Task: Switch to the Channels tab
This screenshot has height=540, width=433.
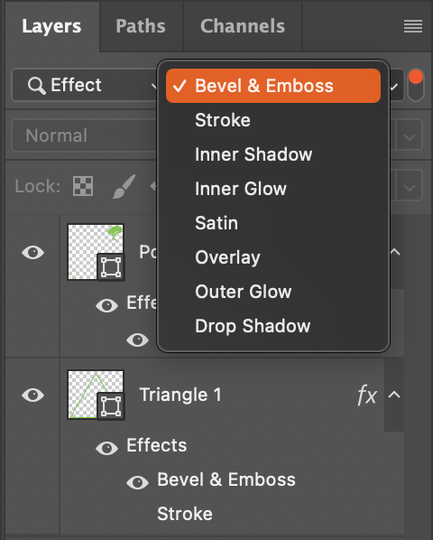Action: [243, 26]
